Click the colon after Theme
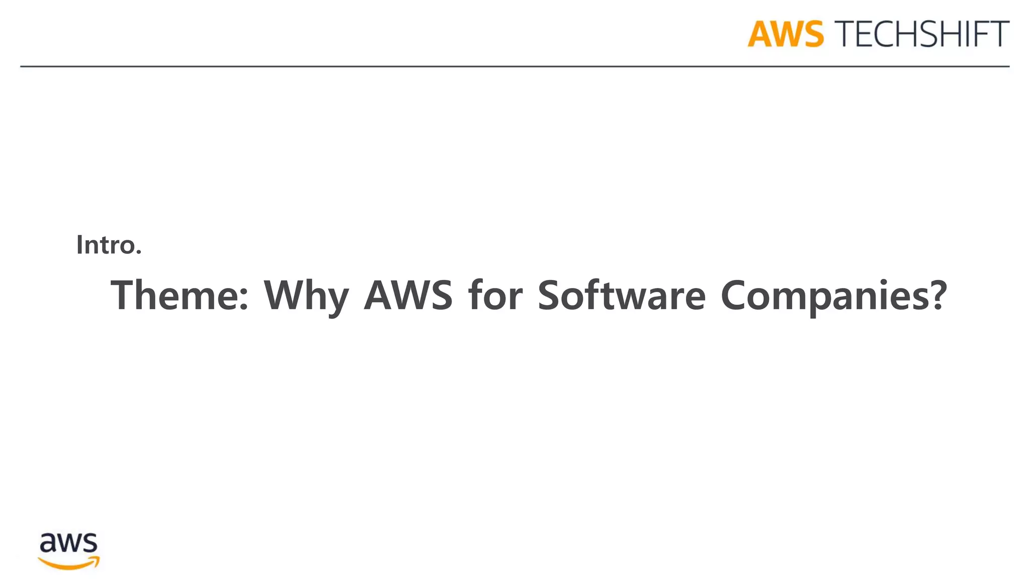Image resolution: width=1030 pixels, height=579 pixels. 244,301
